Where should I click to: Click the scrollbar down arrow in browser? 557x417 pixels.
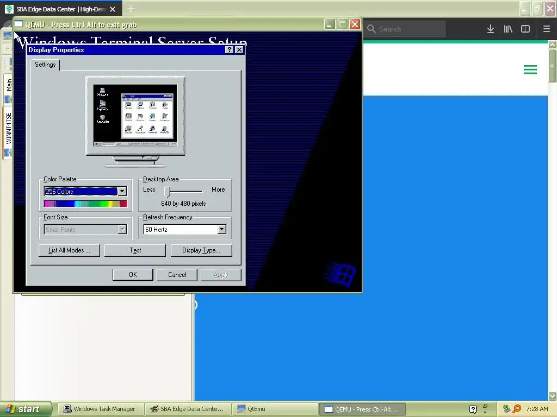pyautogui.click(x=552, y=395)
